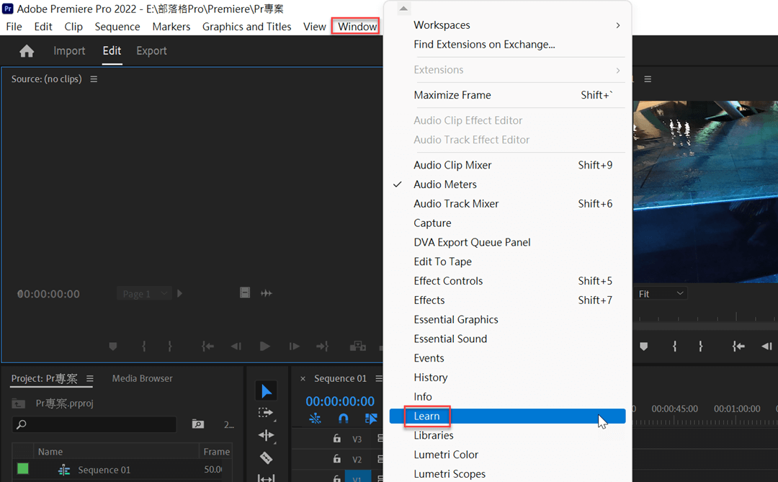Image resolution: width=778 pixels, height=482 pixels.
Task: Close the Sequence 01 timeline tab
Action: [303, 379]
